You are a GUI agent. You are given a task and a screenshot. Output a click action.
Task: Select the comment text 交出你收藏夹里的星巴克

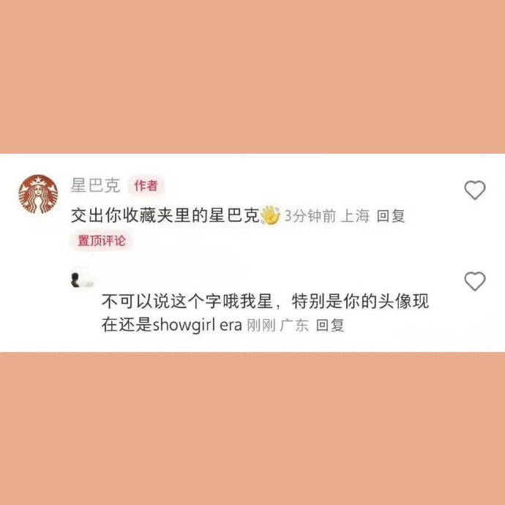tap(165, 215)
